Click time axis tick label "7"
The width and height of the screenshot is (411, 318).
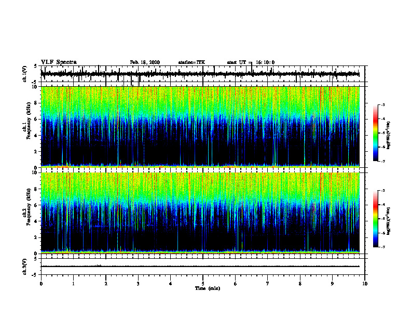pyautogui.click(x=268, y=284)
